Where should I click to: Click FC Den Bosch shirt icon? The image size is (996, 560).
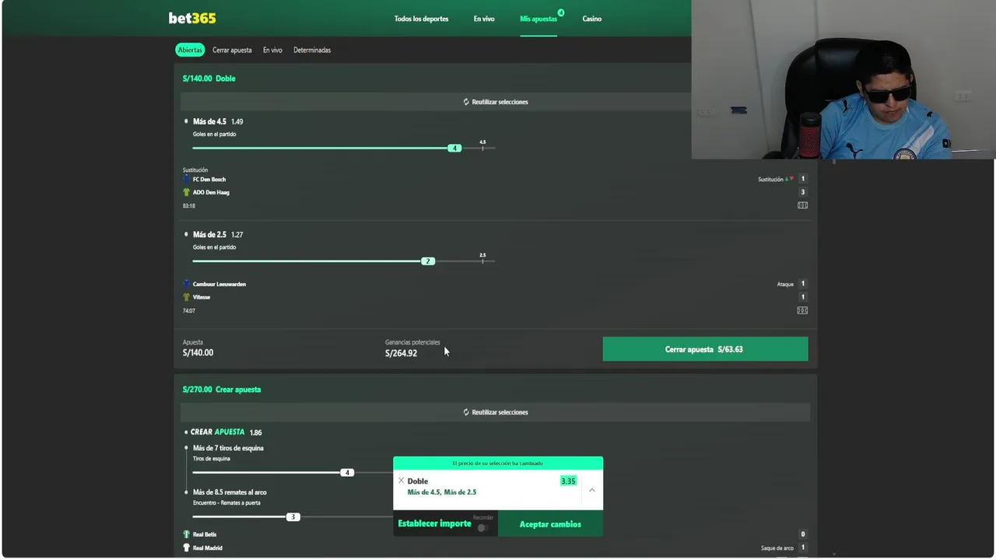tap(187, 179)
